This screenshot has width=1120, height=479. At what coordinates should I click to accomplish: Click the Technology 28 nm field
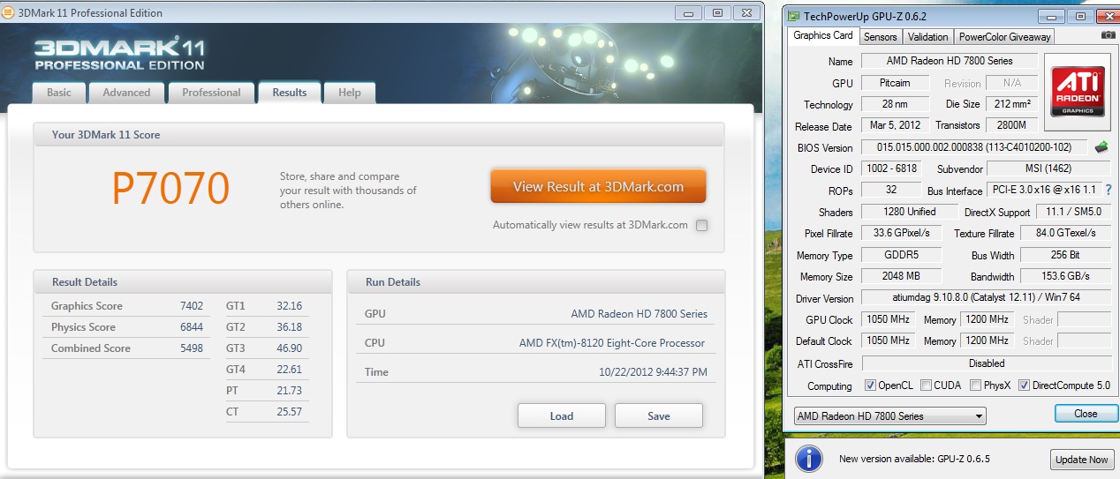[895, 104]
